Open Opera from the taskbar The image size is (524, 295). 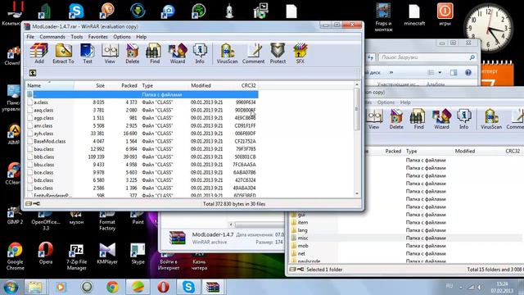pos(163,287)
